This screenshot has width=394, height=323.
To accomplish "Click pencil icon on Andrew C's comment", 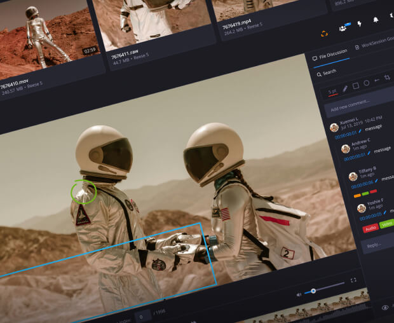I will [369, 153].
